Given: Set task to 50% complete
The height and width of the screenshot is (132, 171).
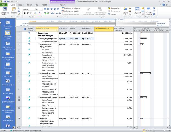Looking at the screenshot, I should [52, 9].
